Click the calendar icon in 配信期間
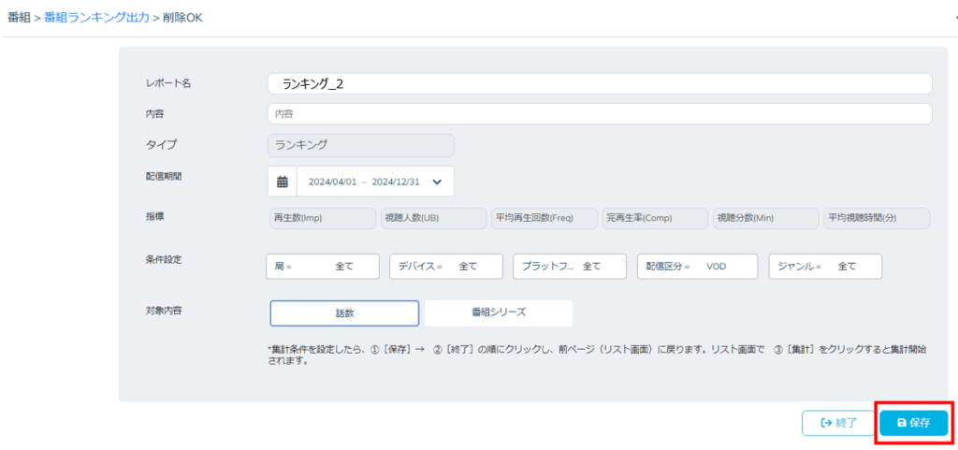The width and height of the screenshot is (958, 450). [x=282, y=181]
